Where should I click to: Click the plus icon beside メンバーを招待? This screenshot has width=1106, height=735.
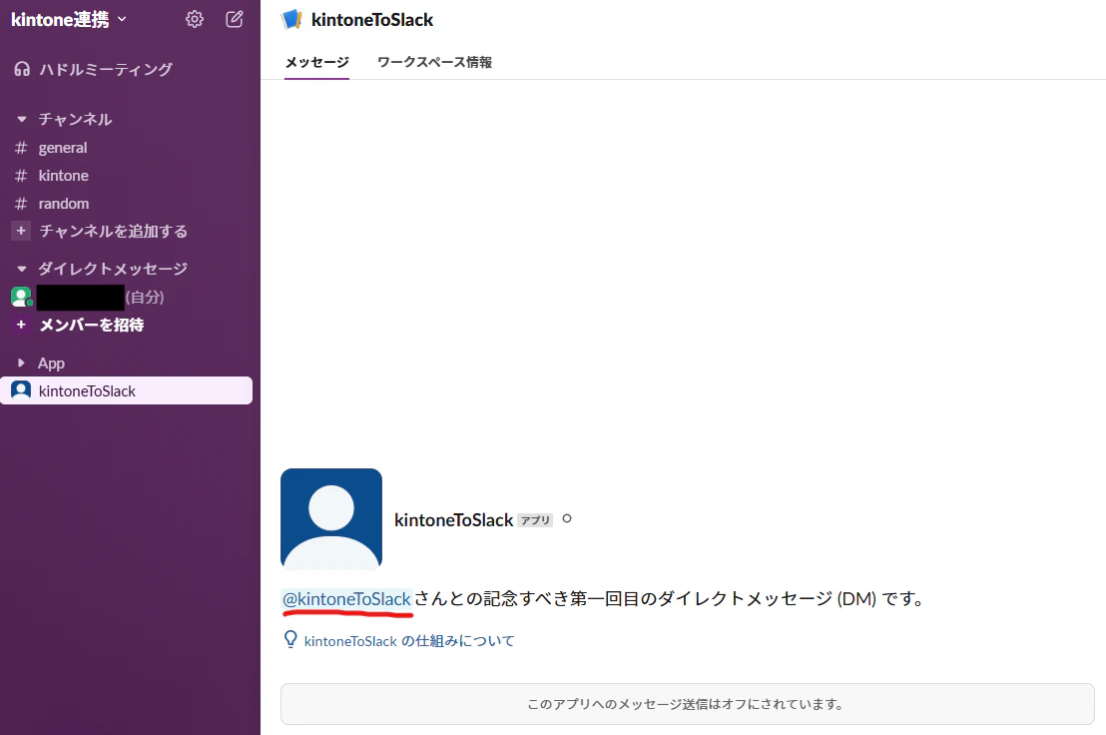tap(21, 325)
